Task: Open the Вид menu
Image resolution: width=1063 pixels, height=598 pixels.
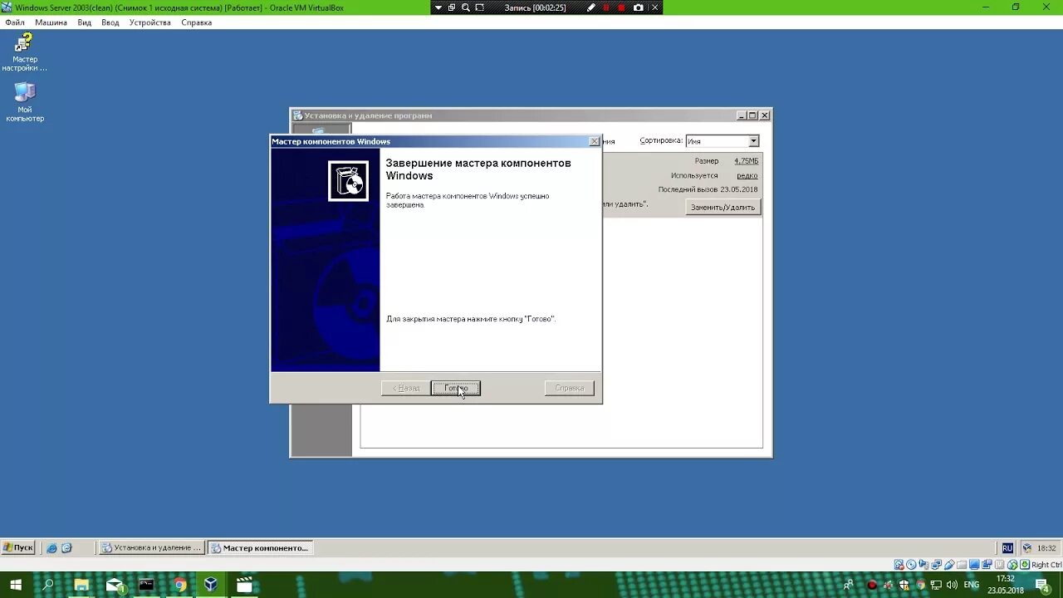Action: 85,22
